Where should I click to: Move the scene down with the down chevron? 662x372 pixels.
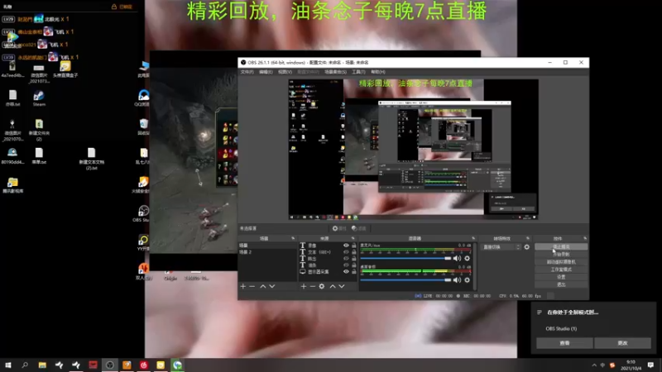coord(272,286)
